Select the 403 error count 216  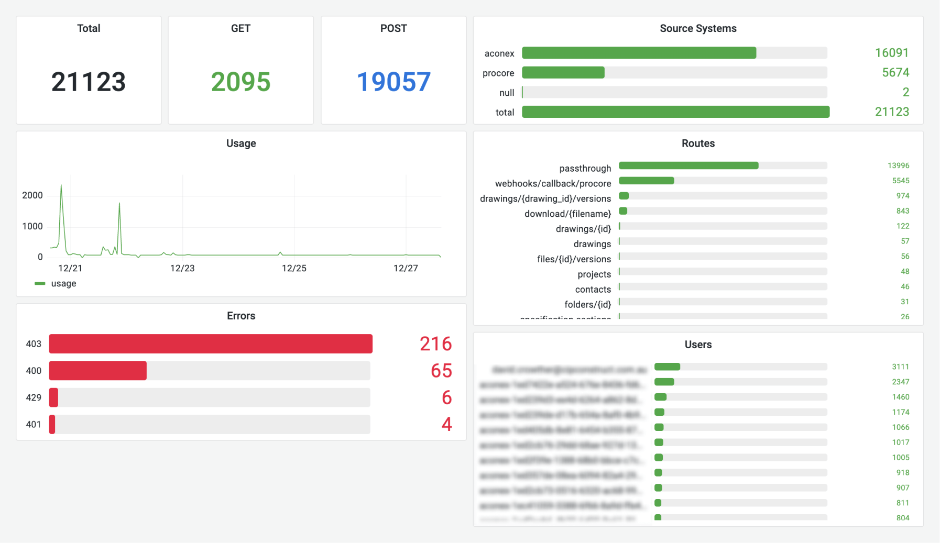436,343
